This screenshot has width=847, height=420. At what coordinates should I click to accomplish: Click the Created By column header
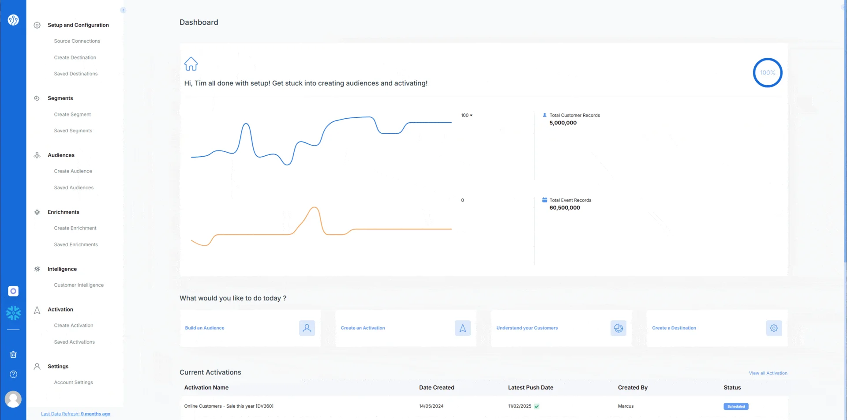(x=633, y=387)
